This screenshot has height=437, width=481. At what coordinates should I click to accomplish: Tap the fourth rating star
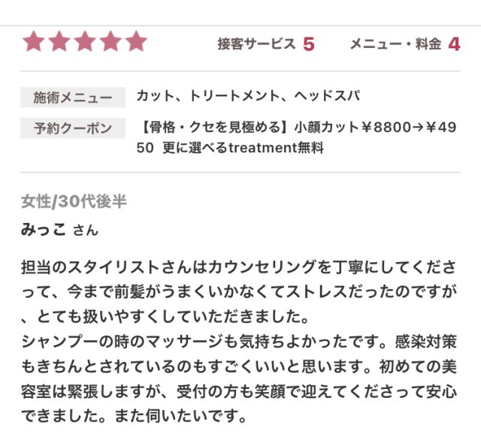pyautogui.click(x=110, y=42)
